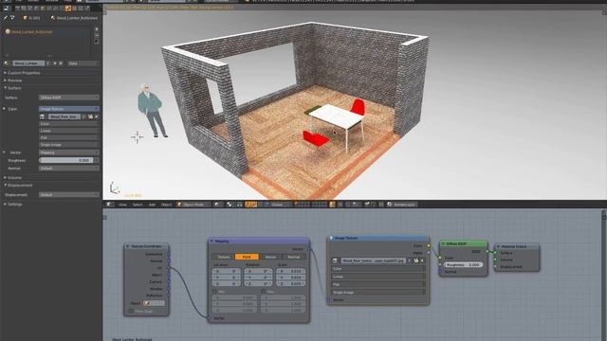607x341 pixels.
Task: Switch Mapping node to Vector type
Action: 270,257
